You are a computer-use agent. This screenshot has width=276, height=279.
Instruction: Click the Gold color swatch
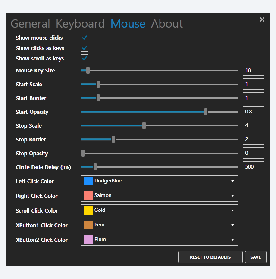pyautogui.click(x=88, y=210)
